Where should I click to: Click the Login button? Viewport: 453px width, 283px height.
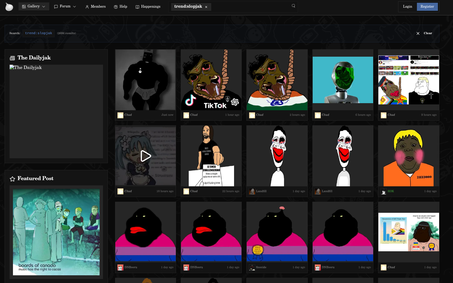click(407, 6)
